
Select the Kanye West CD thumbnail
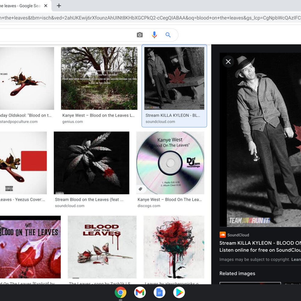[170, 163]
